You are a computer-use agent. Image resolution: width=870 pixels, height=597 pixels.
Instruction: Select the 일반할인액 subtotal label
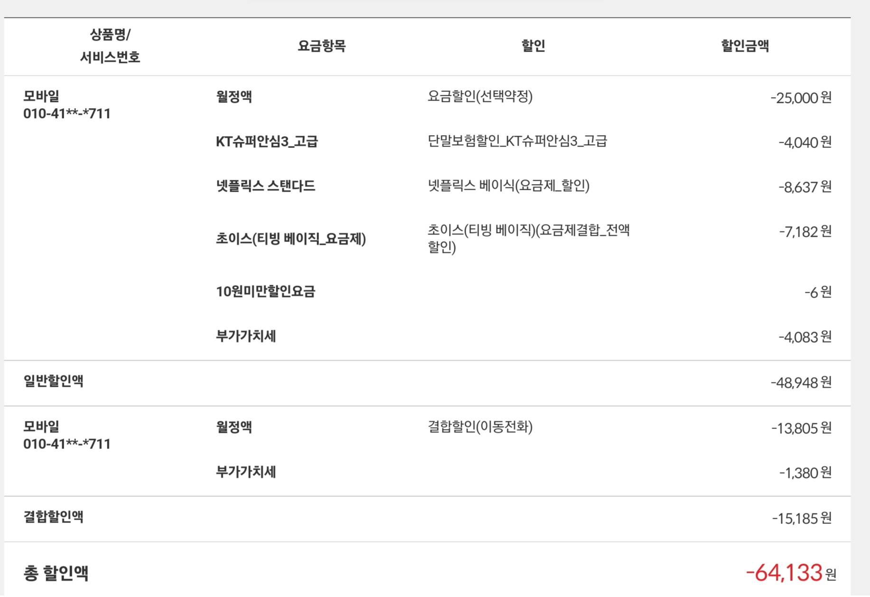pyautogui.click(x=54, y=381)
